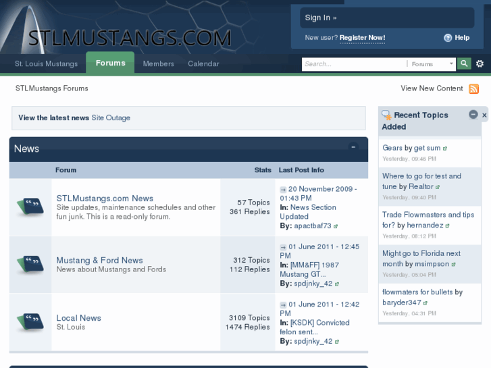
Task: Click in the Search input field
Action: [355, 64]
